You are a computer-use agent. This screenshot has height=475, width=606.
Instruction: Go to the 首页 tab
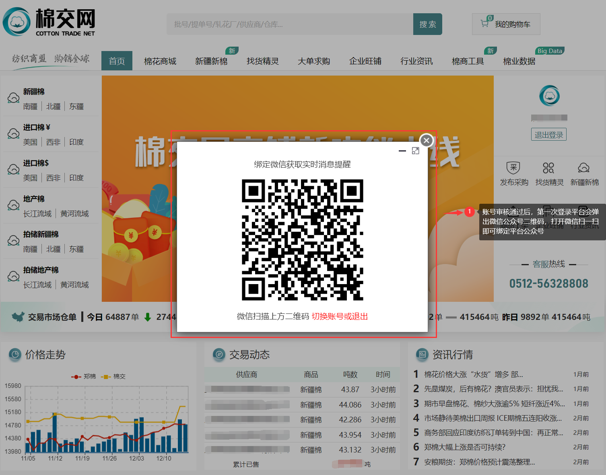(x=117, y=61)
